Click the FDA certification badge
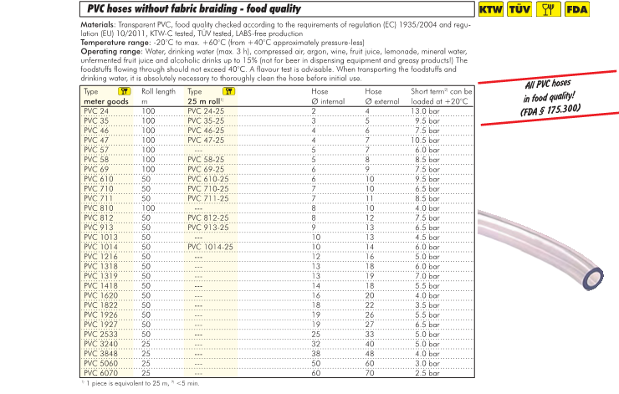Image resolution: width=619 pixels, height=394 pixels. tap(576, 10)
